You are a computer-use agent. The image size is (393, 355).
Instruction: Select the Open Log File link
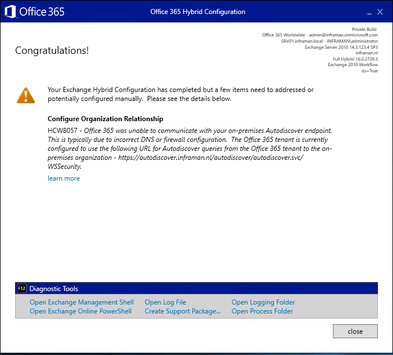(165, 302)
